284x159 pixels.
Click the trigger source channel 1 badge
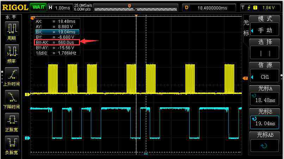255,8
